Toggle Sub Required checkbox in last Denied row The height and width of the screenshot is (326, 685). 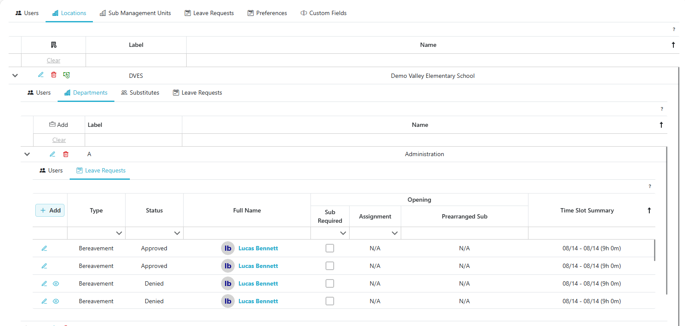(330, 301)
